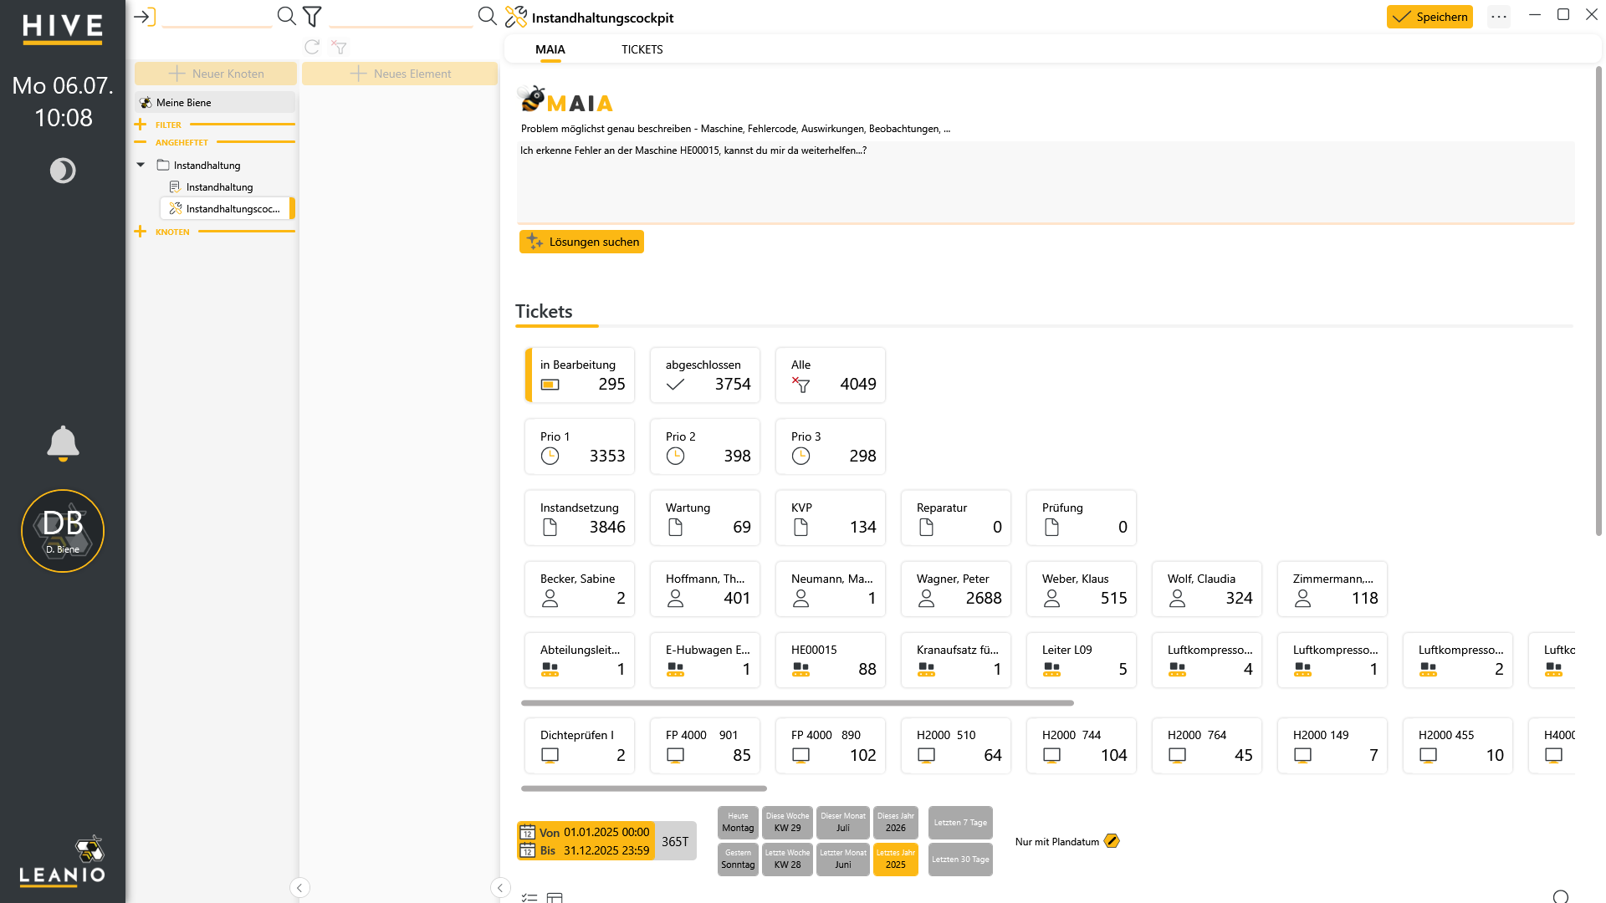This screenshot has height=903, width=1606.
Task: Click the H2000 tiles horizontal scrollbar
Action: [644, 788]
